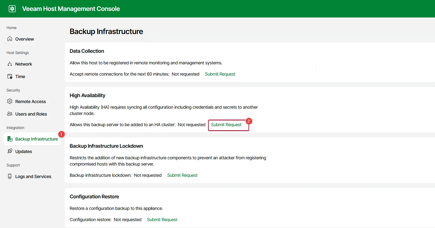Screen dimensions: 435x228
Task: Click the Home sidebar label
Action: click(12, 28)
